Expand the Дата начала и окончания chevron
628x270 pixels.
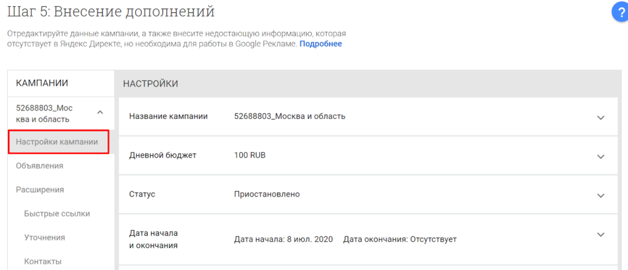(600, 234)
